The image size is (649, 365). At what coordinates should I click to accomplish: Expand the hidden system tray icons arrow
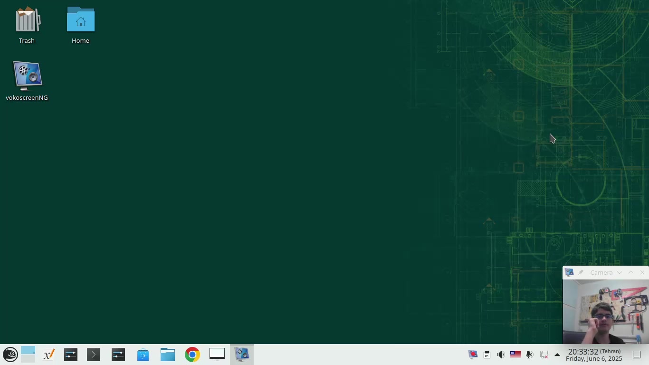557,355
